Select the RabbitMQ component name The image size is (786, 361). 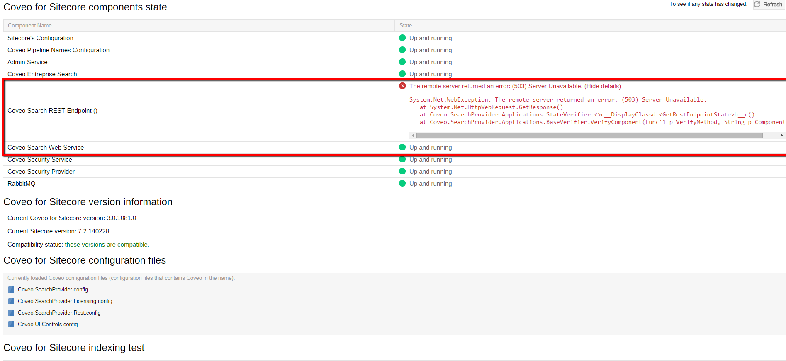(x=22, y=184)
